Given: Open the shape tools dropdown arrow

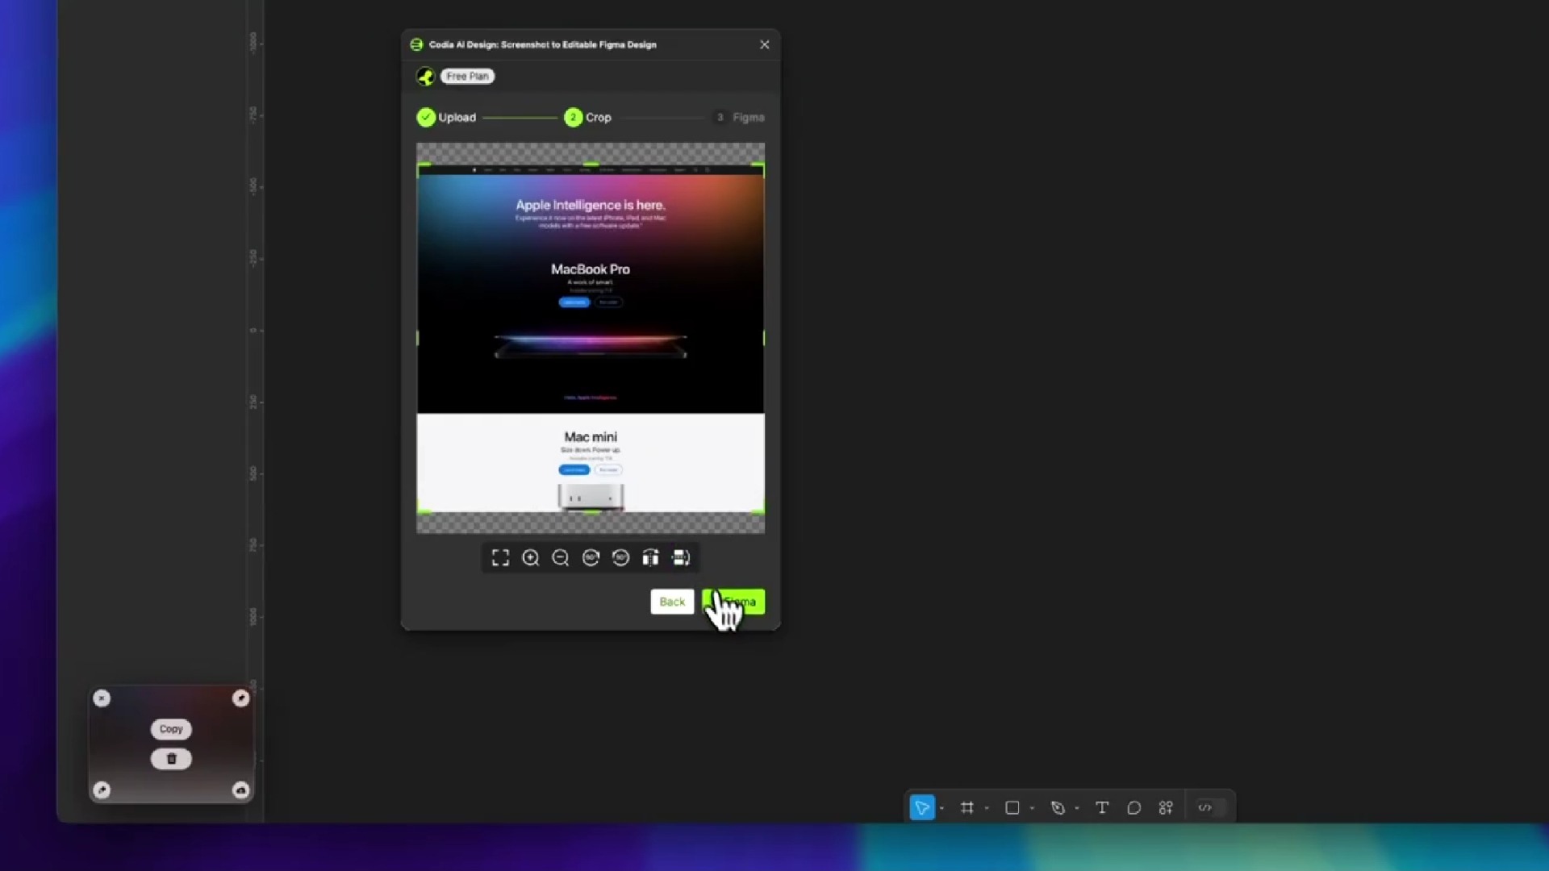Looking at the screenshot, I should (x=1032, y=808).
